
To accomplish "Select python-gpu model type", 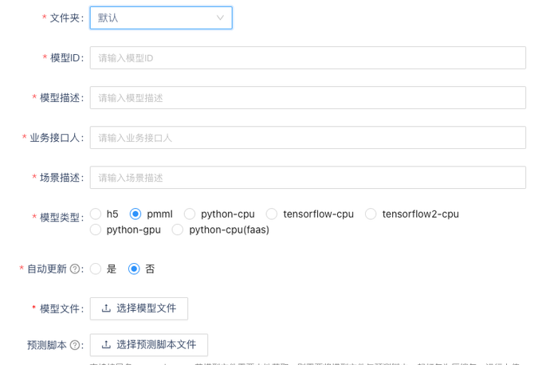I will (x=96, y=230).
